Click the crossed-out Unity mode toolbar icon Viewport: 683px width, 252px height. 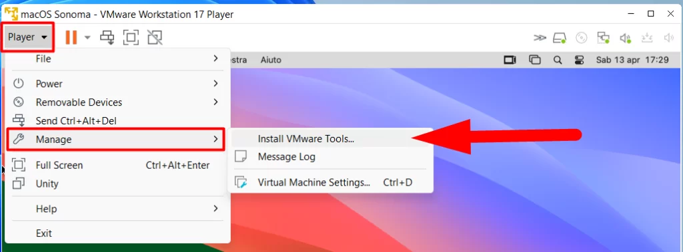155,37
